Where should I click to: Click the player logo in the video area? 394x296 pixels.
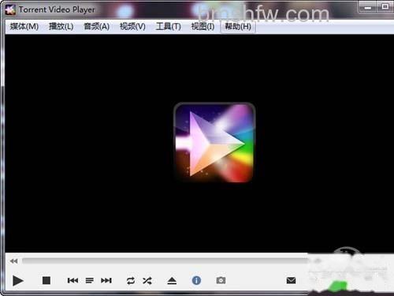pos(214,142)
